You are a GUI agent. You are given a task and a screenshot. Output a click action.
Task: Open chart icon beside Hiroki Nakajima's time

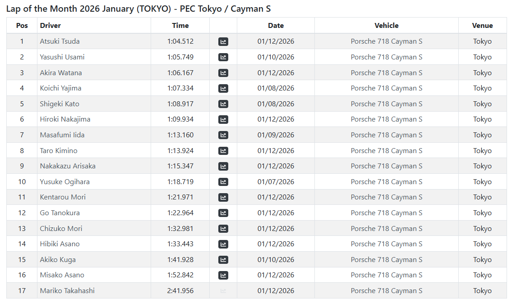[223, 119]
